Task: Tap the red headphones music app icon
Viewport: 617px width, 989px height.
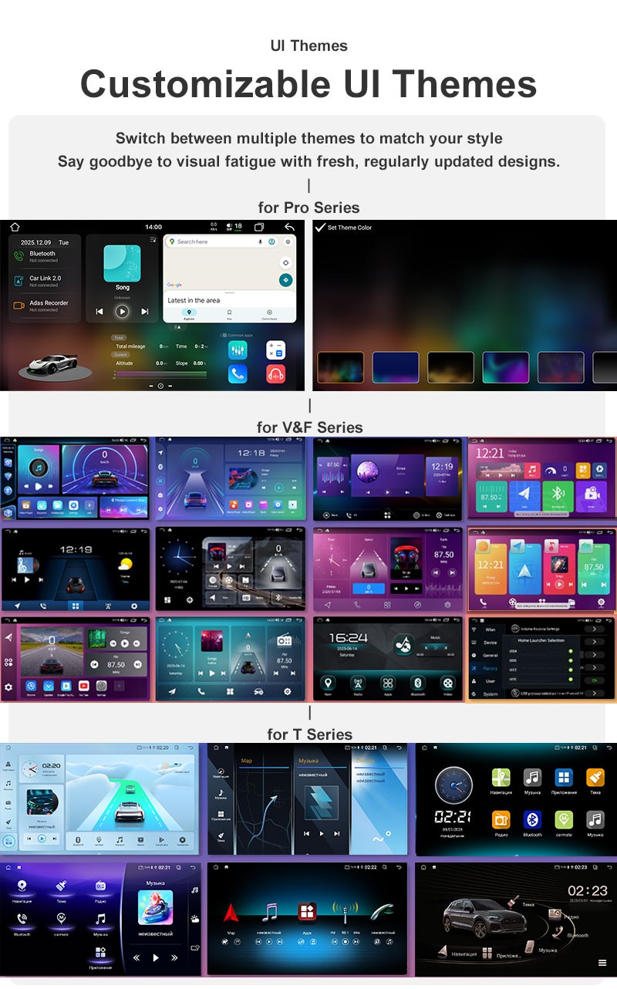Action: point(276,374)
